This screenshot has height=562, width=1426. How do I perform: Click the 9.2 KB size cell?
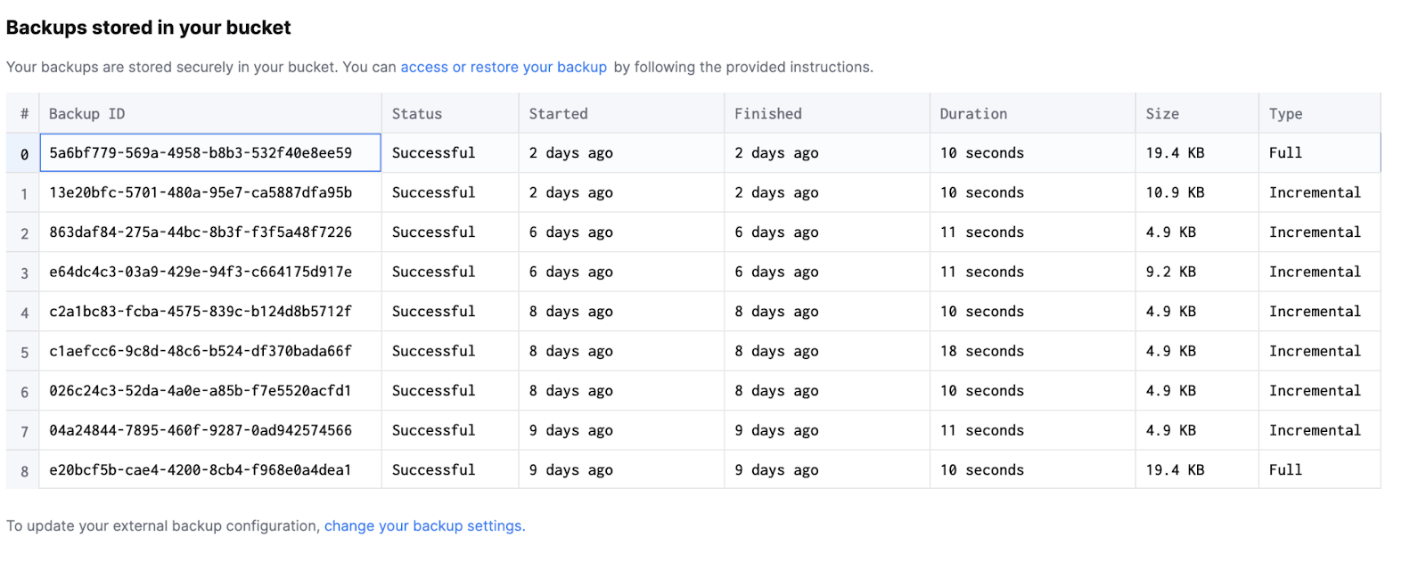(x=1170, y=273)
